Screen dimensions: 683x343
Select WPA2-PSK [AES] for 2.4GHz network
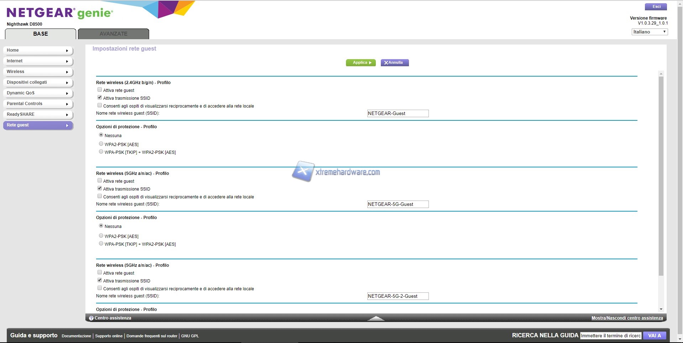(101, 144)
